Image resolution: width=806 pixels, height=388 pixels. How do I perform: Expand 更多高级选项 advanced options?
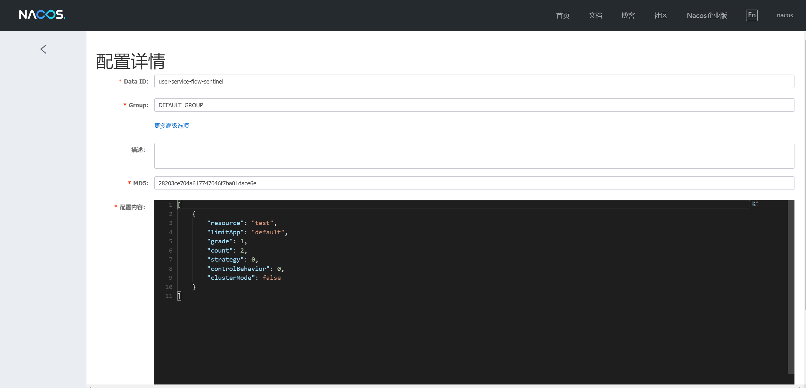(x=172, y=125)
